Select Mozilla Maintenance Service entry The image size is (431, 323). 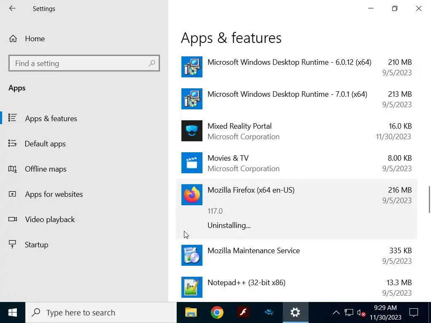pyautogui.click(x=296, y=255)
